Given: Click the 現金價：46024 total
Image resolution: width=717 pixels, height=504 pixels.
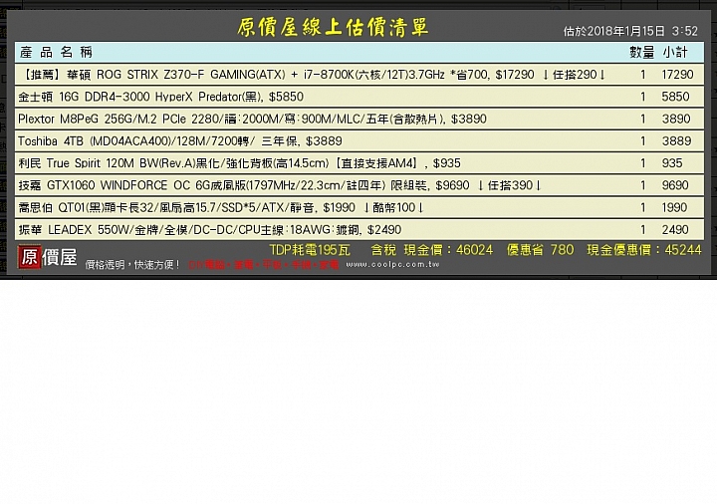Looking at the screenshot, I should coord(448,250).
